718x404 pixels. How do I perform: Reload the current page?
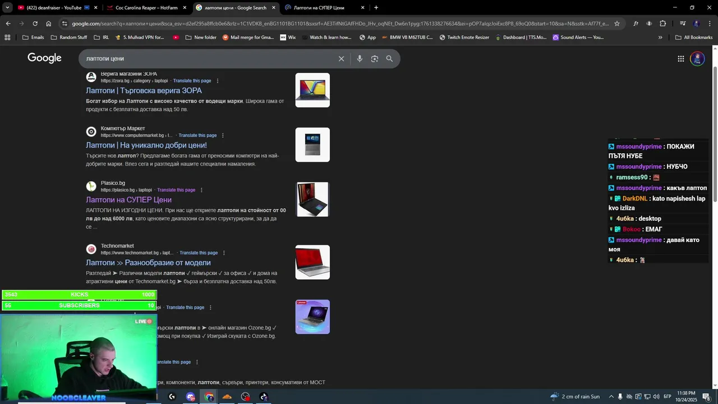click(35, 24)
